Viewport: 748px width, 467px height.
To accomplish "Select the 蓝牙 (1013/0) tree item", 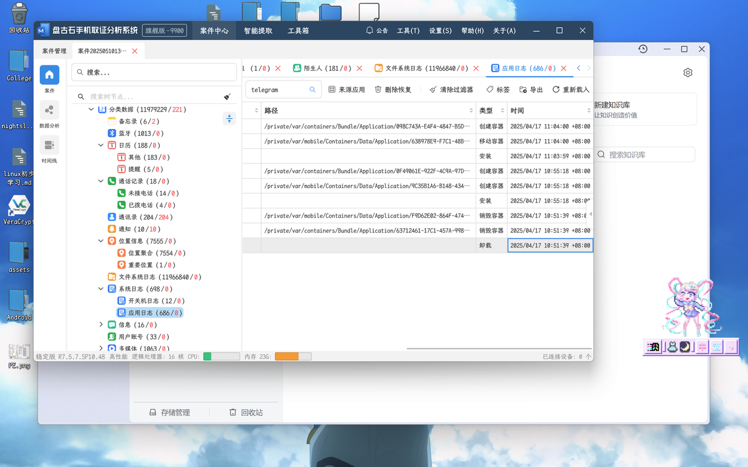I will [136, 133].
